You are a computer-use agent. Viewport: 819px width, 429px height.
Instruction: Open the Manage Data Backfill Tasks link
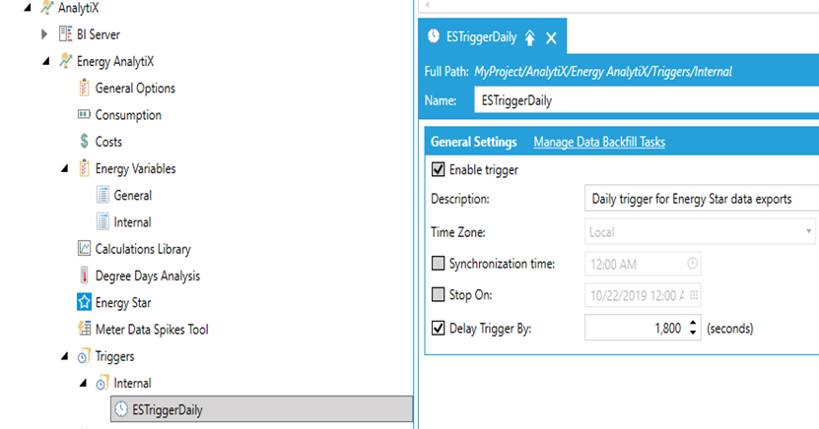pos(599,142)
